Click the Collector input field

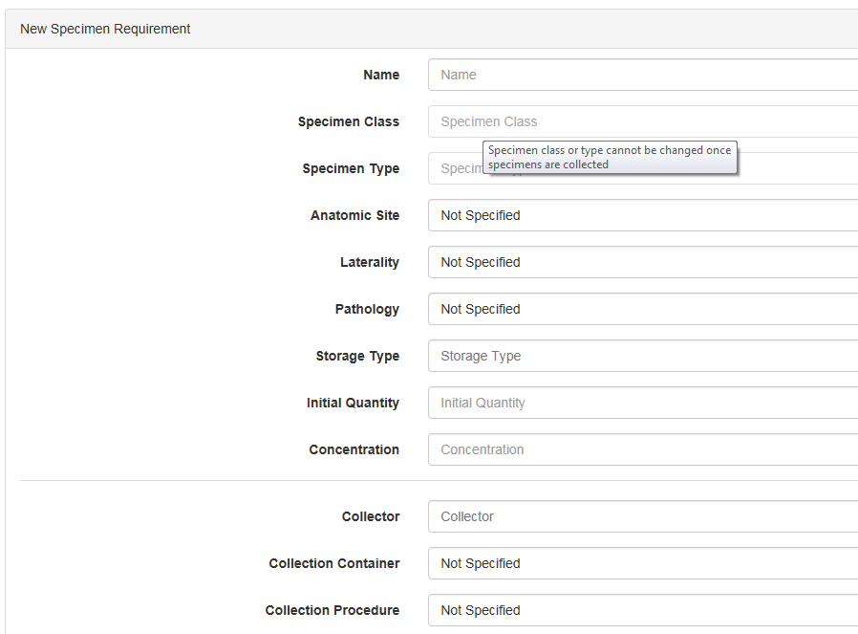click(640, 516)
